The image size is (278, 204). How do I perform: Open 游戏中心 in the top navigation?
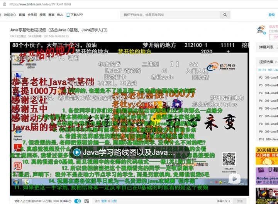(x=10, y=15)
